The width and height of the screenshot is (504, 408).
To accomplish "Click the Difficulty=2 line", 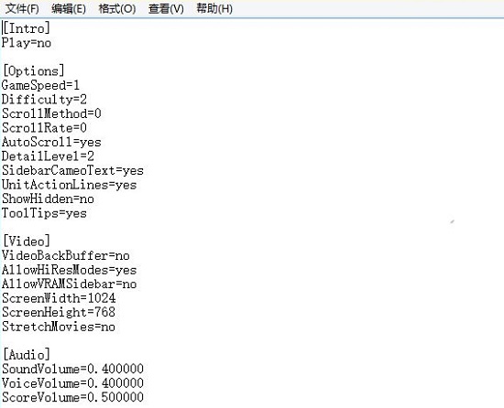I will tap(44, 99).
